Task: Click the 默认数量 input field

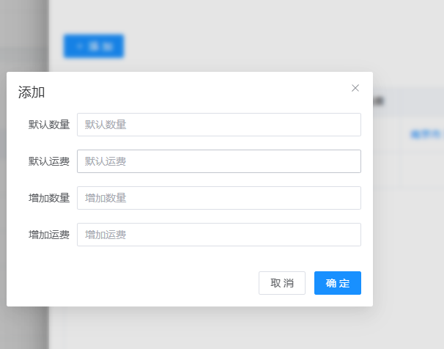Action: click(218, 125)
